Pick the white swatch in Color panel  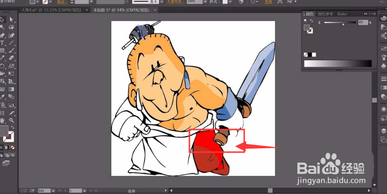click(x=314, y=55)
